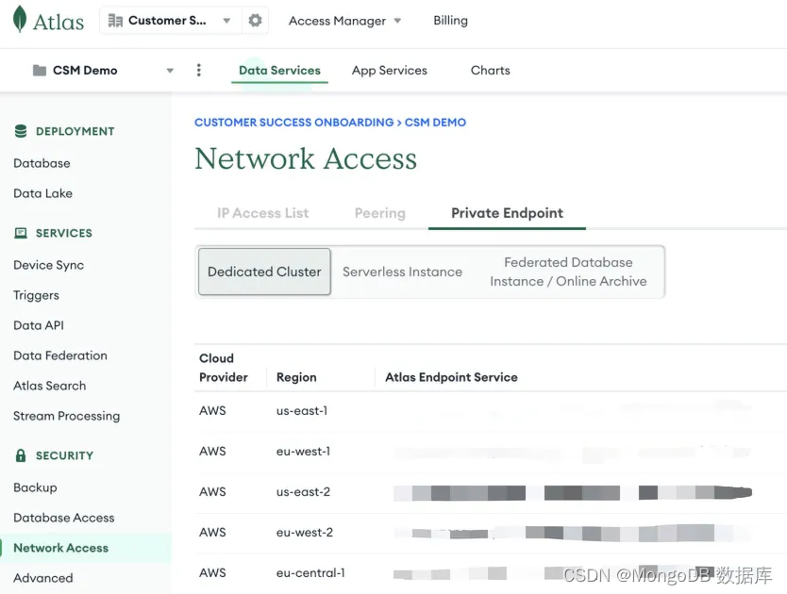Click the Security lock icon
Screen dimensions: 787x594
pyautogui.click(x=21, y=455)
